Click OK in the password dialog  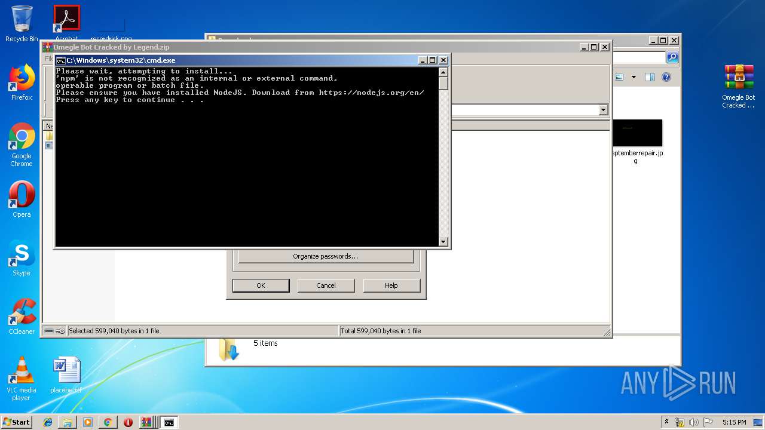tap(261, 285)
